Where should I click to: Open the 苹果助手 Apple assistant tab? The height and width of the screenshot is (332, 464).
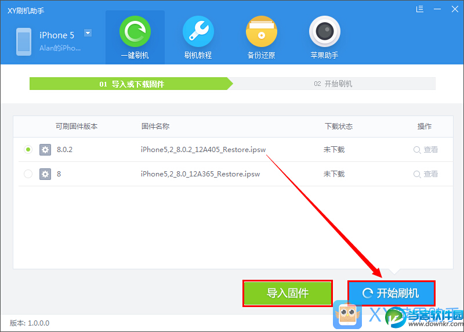[x=325, y=37]
